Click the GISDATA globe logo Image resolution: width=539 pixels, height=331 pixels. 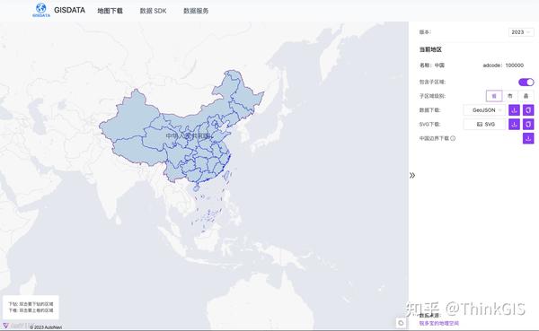[41, 10]
